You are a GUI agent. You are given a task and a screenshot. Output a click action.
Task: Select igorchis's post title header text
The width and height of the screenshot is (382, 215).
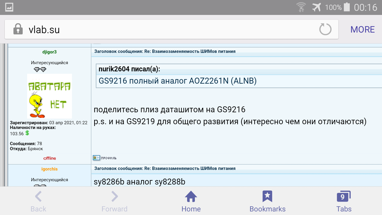pyautogui.click(x=165, y=168)
